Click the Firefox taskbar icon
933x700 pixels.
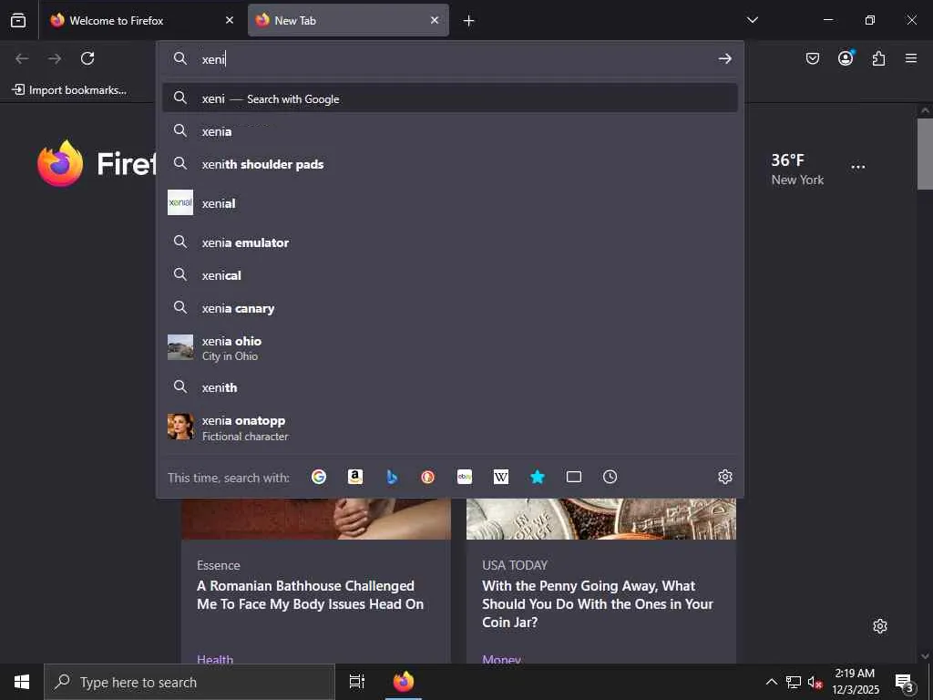404,682
